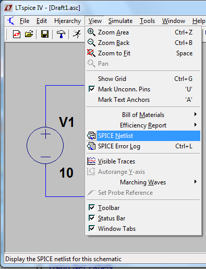
Task: Click the Zoom Area magnifier icon
Action: click(x=91, y=32)
